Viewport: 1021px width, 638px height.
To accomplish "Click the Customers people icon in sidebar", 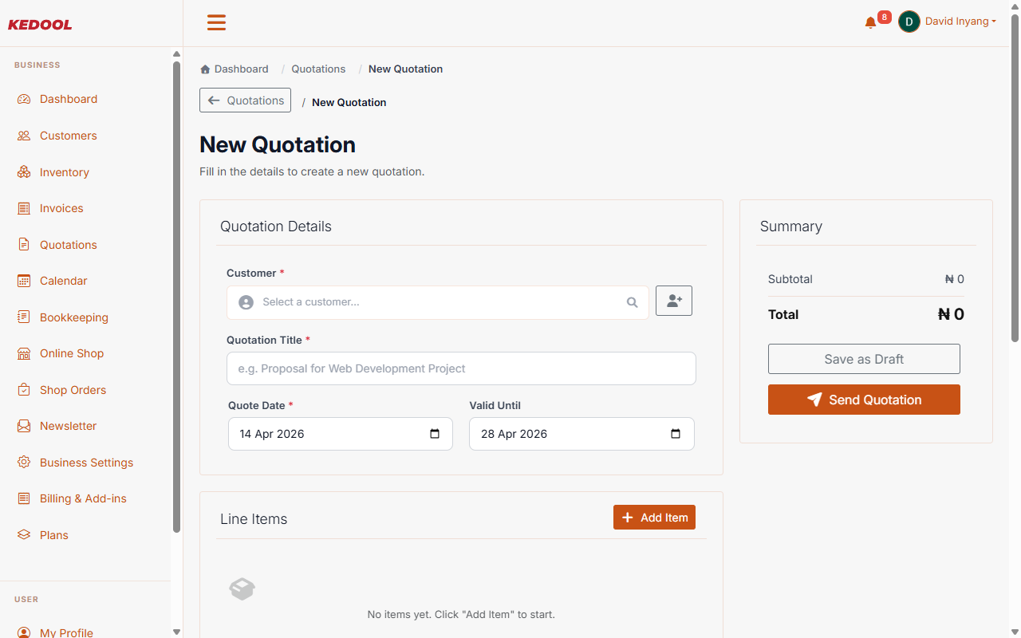I will (24, 136).
